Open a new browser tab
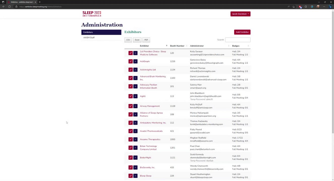Image resolution: width=334 pixels, height=181 pixels. (40, 2)
